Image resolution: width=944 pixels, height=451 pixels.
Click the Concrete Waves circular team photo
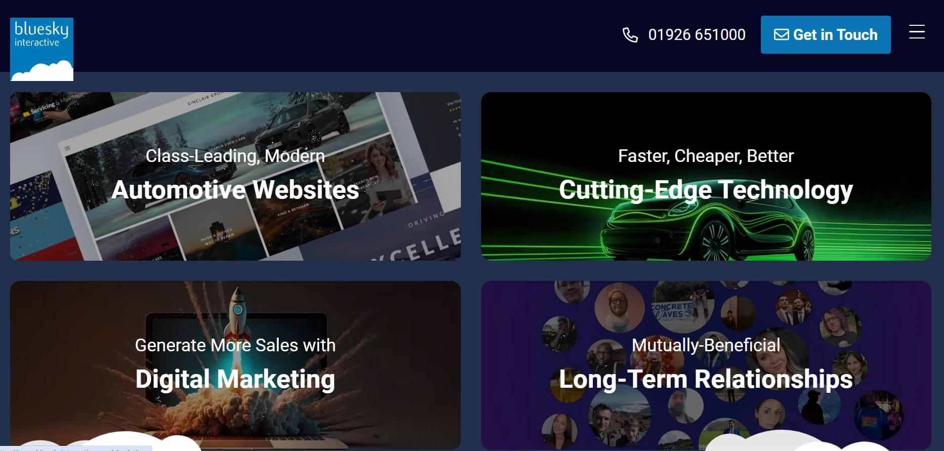pyautogui.click(x=682, y=306)
